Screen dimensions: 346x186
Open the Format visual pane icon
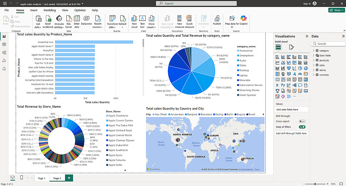[x=291, y=47]
